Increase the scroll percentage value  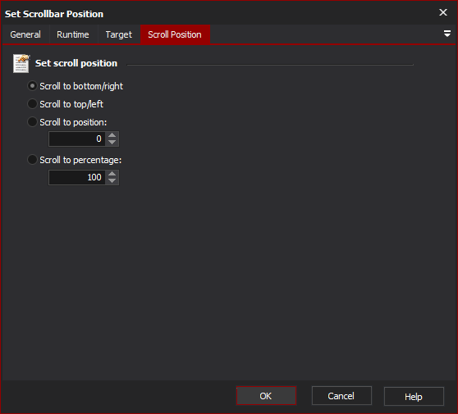(x=112, y=174)
